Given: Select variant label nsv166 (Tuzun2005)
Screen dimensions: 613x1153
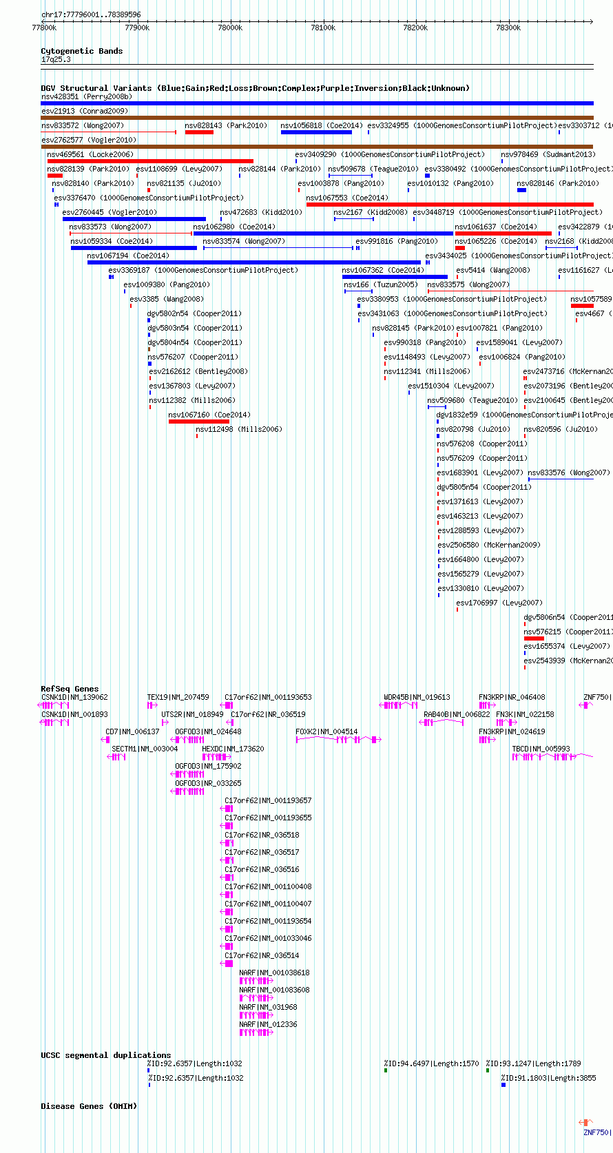Looking at the screenshot, I should [381, 284].
